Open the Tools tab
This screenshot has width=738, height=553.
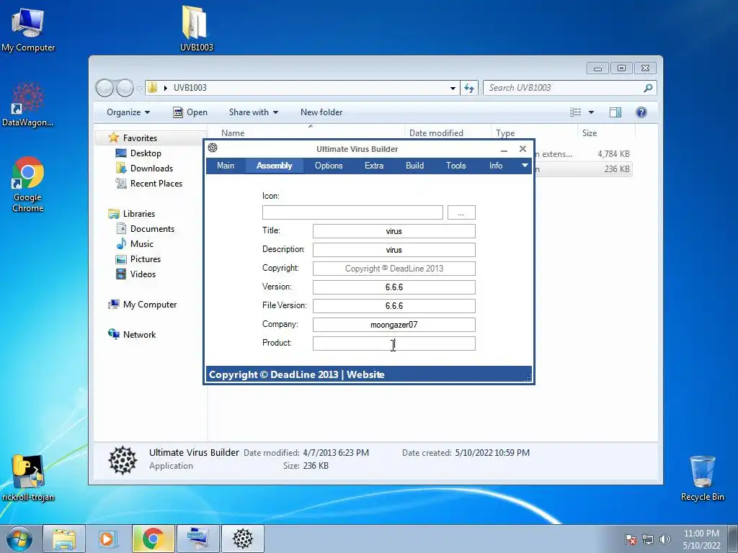[455, 166]
